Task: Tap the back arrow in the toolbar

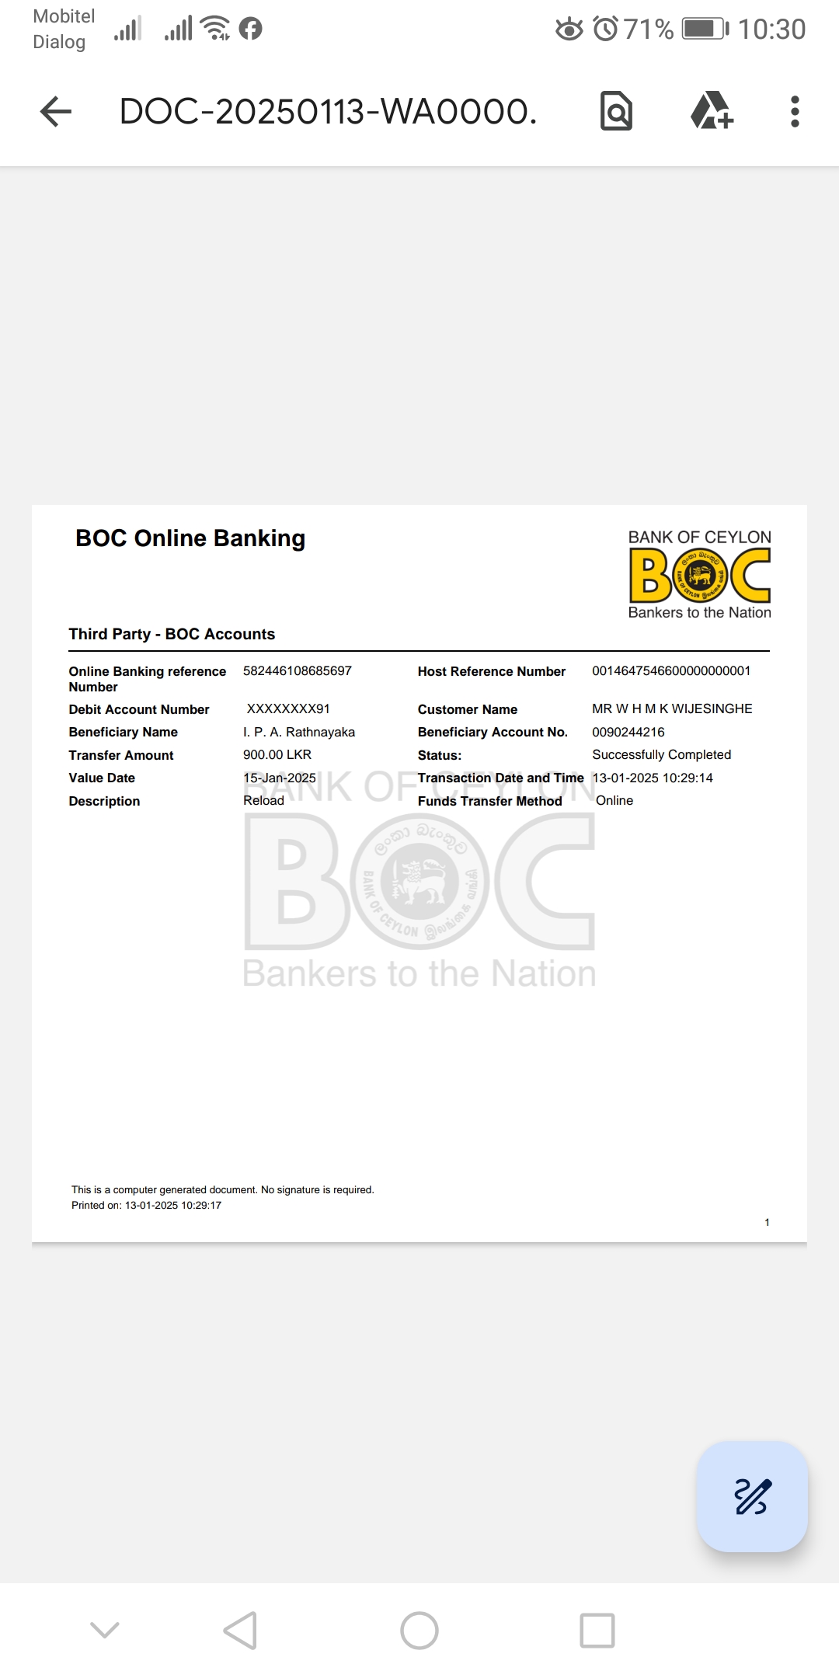Action: [x=56, y=112]
